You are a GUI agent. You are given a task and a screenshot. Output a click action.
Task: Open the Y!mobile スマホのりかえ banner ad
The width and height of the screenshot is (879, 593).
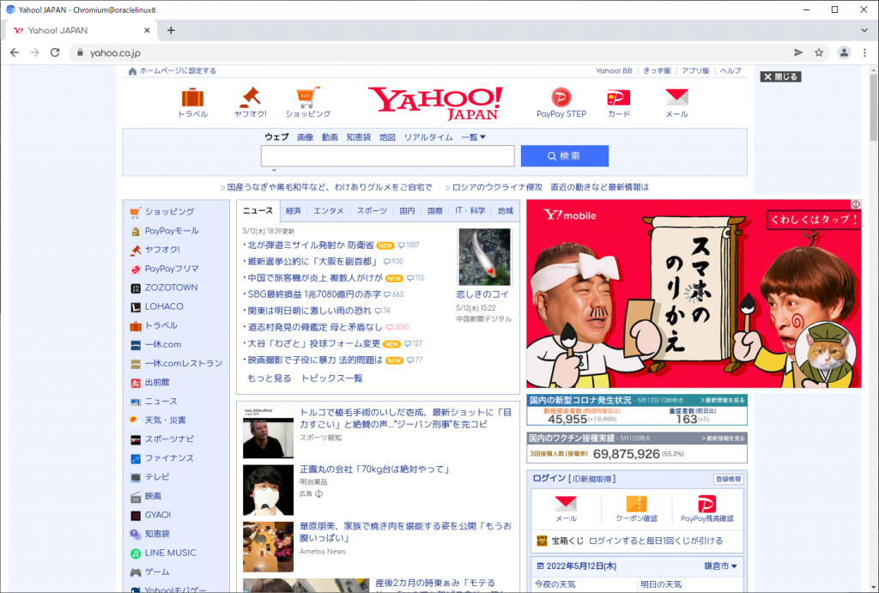point(694,293)
